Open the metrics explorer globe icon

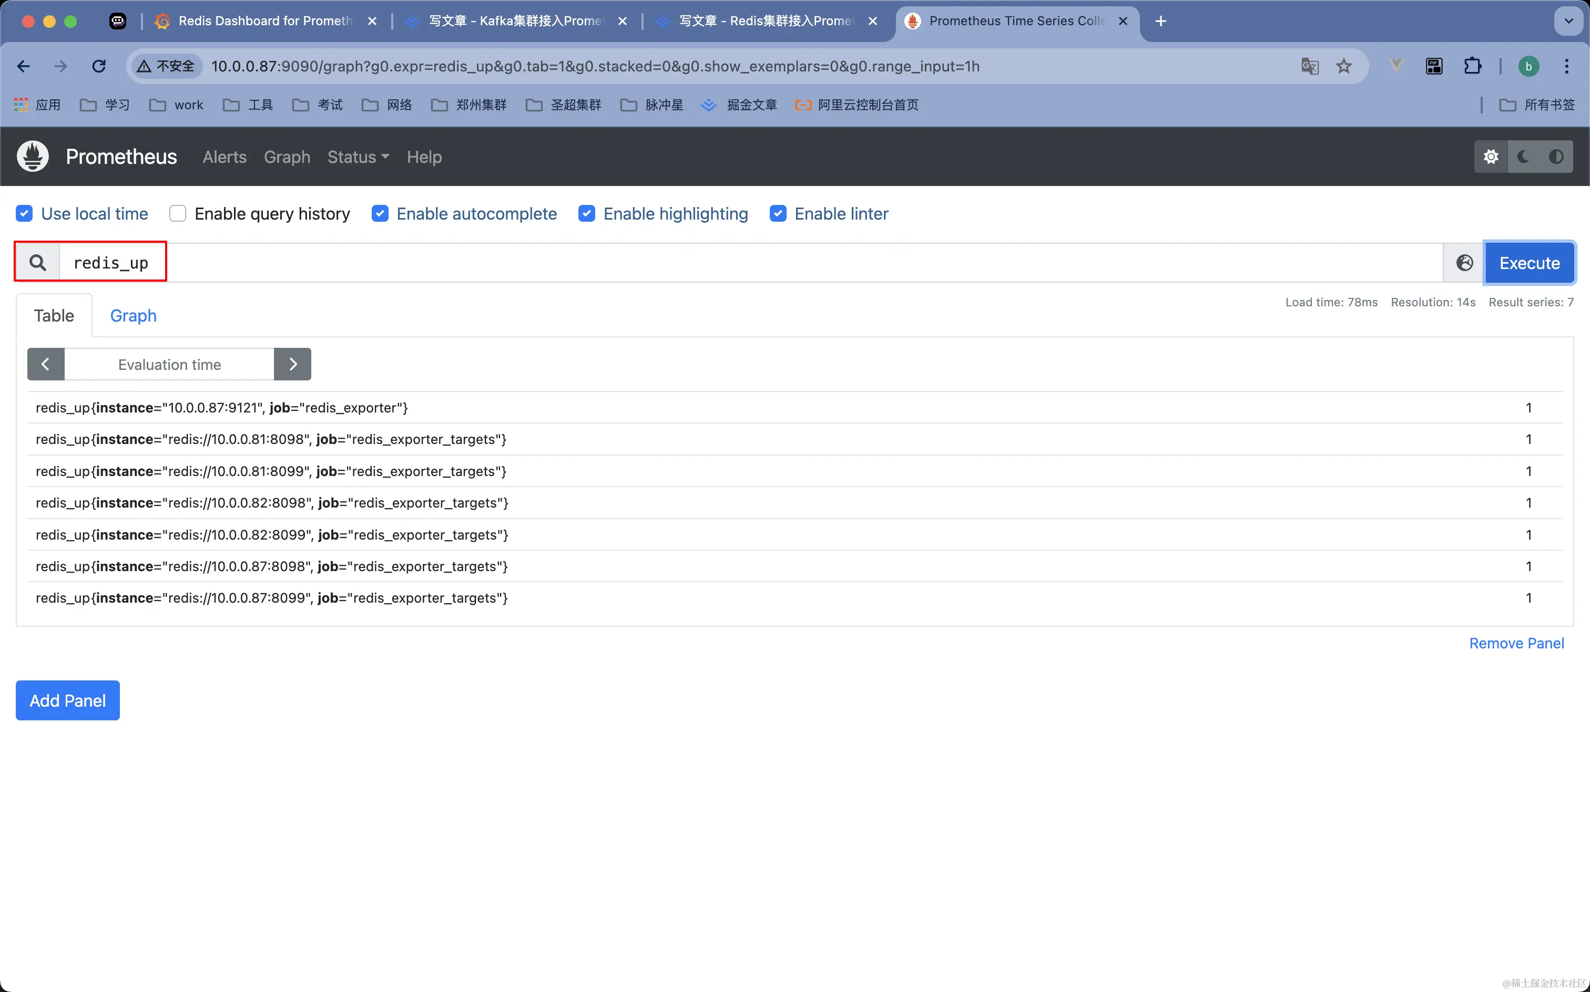point(1464,263)
